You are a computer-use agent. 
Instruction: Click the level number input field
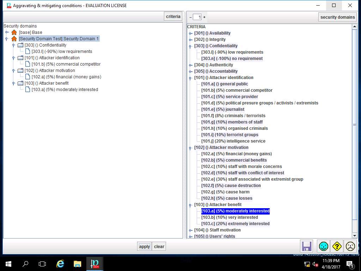click(x=197, y=17)
